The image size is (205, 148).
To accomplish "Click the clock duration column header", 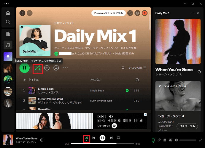I will (137, 80).
